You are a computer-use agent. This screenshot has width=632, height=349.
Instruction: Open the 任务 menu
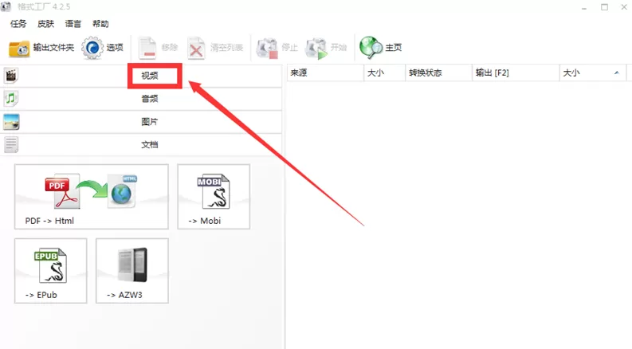18,24
